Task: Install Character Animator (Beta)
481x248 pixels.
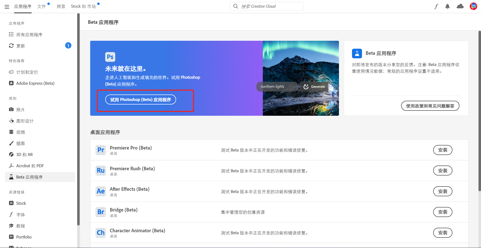Action: tap(443, 233)
